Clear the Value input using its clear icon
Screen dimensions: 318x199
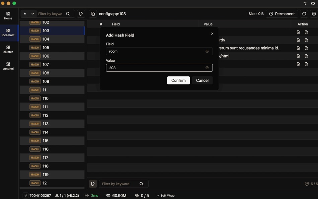[x=207, y=68]
